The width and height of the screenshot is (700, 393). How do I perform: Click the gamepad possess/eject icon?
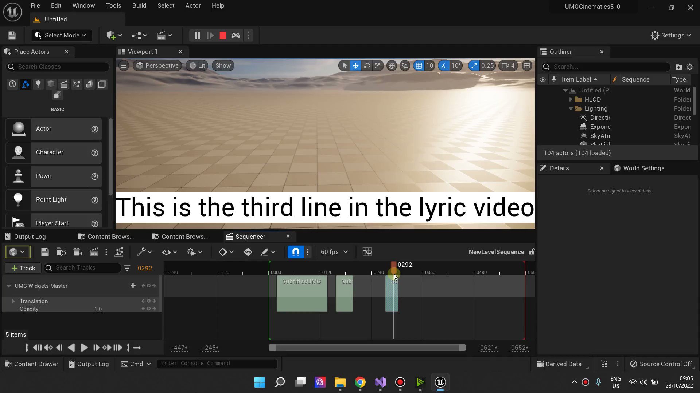pyautogui.click(x=236, y=35)
